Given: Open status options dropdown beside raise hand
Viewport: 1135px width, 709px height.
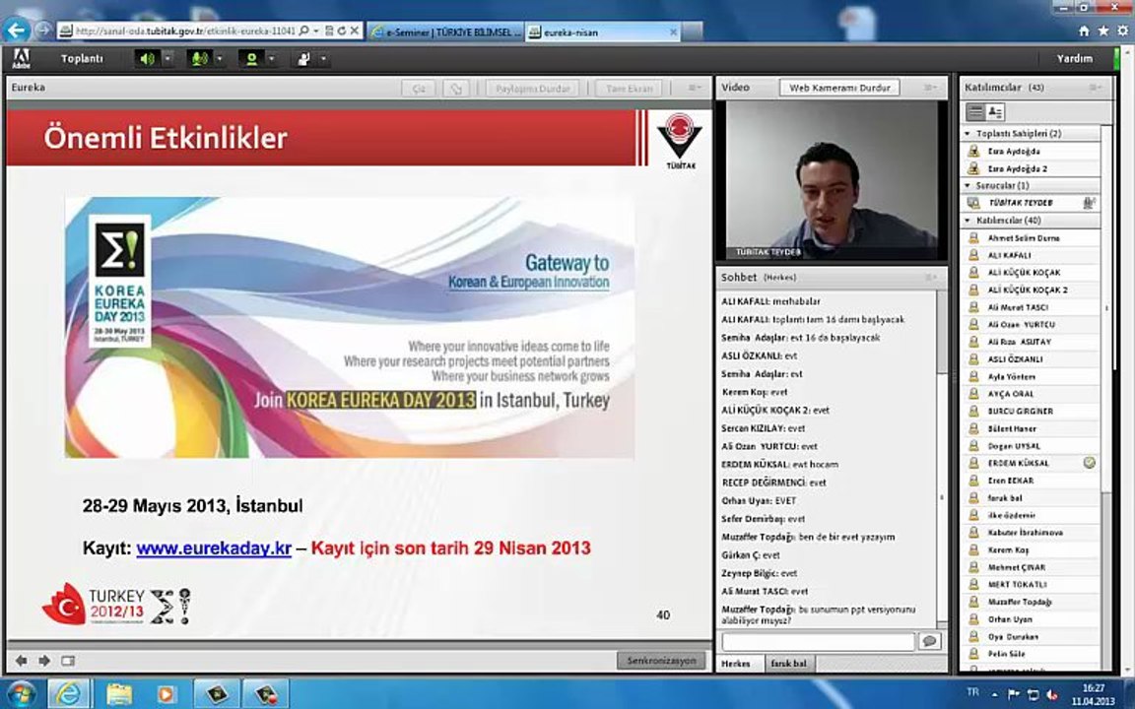Looking at the screenshot, I should point(323,59).
